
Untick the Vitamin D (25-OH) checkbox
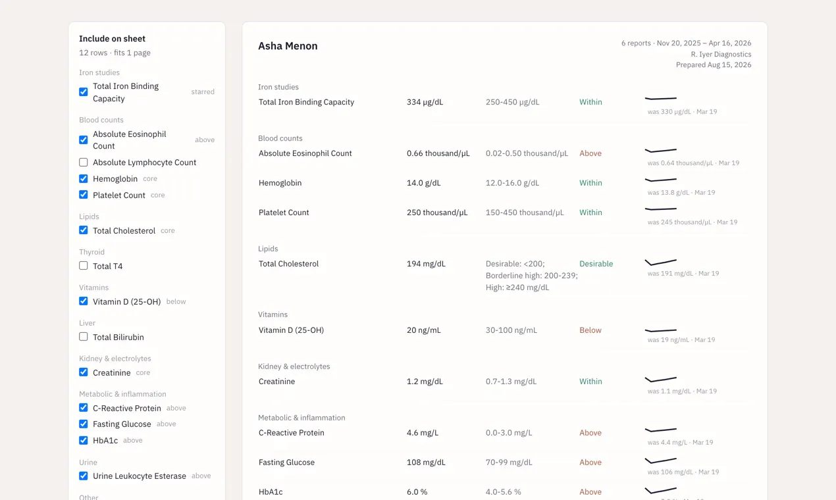coord(84,302)
